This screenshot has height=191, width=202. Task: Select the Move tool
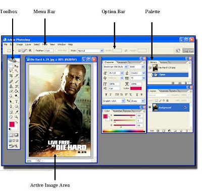click(16, 66)
